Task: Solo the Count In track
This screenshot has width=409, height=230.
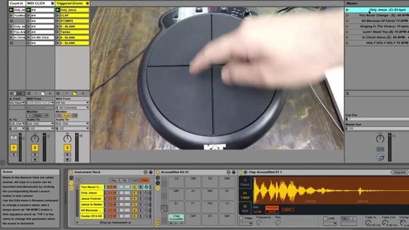Action: pos(13,155)
